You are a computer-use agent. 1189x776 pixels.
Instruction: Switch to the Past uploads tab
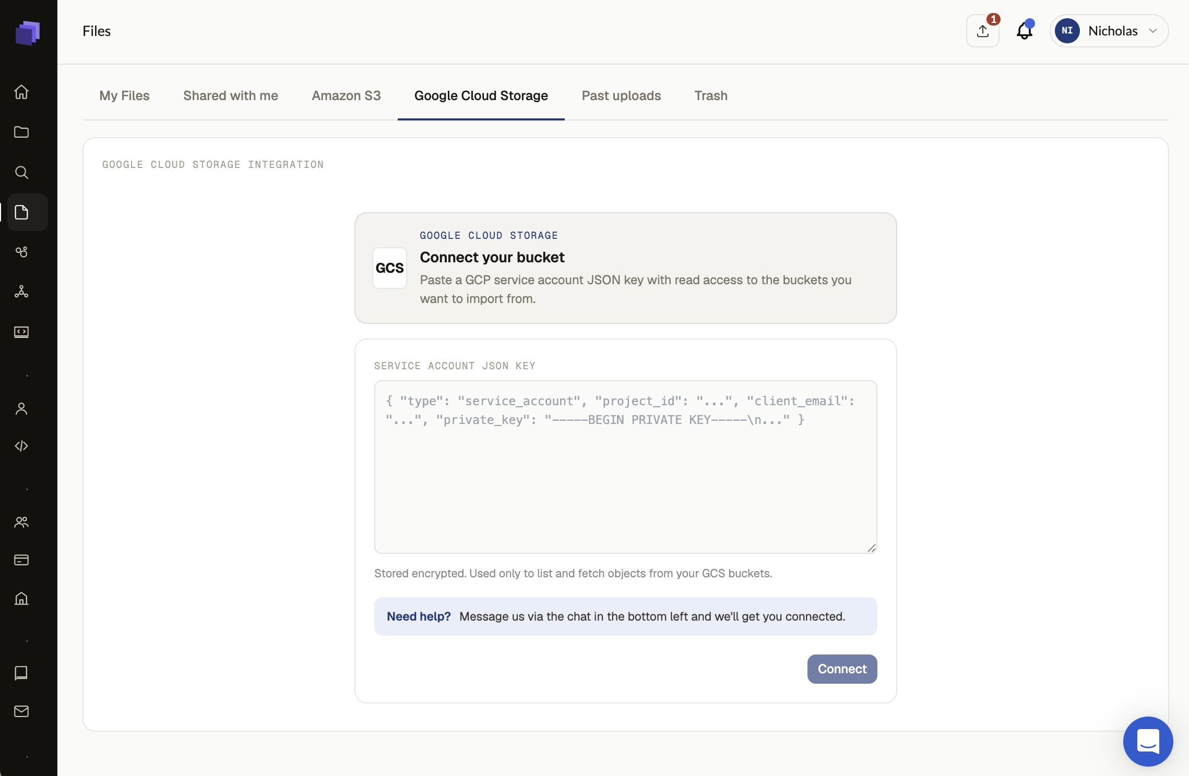point(621,95)
